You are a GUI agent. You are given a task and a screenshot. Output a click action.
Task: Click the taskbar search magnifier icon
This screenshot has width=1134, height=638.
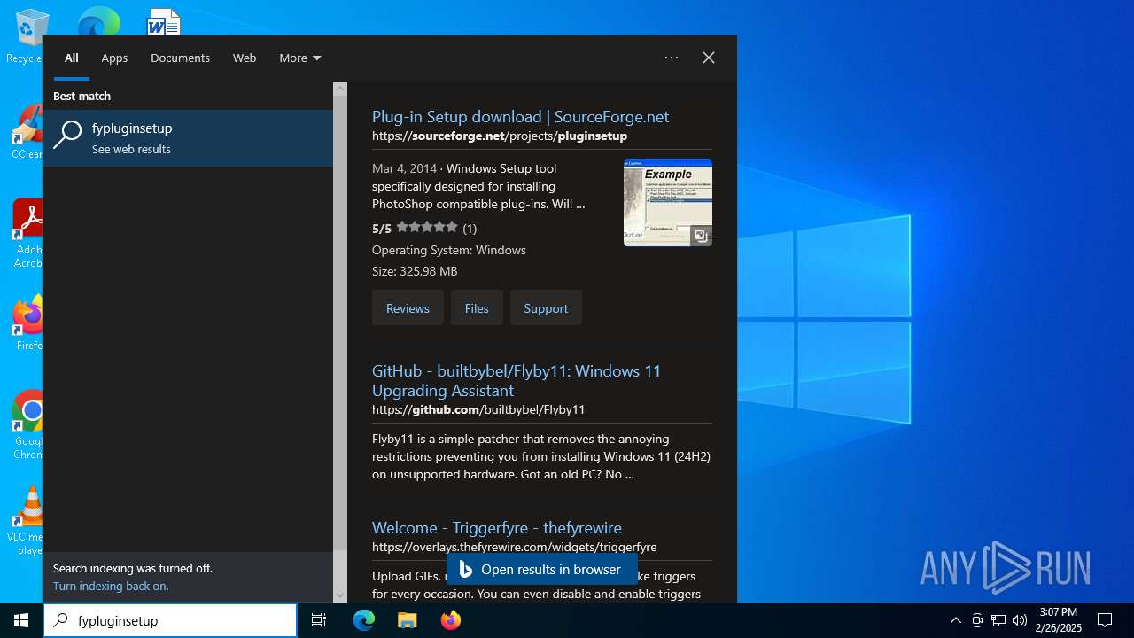61,620
